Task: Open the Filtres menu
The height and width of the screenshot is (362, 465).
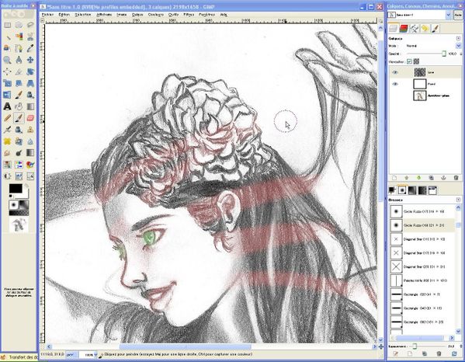Action: coord(189,14)
